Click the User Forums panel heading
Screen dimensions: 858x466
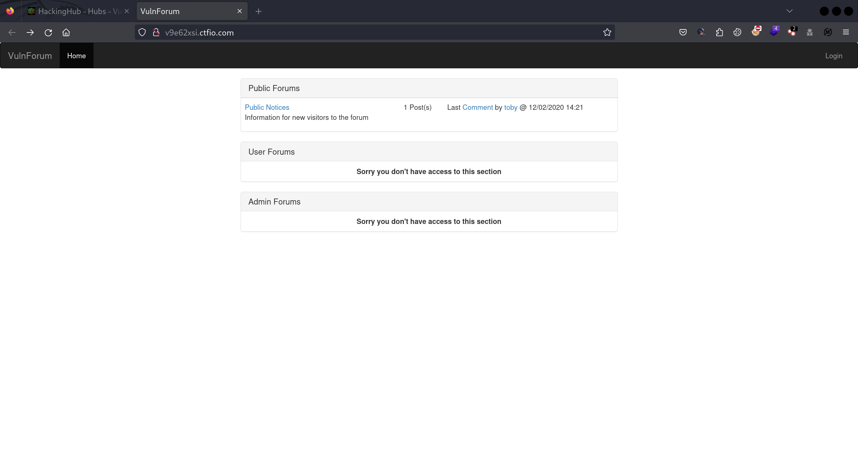point(429,152)
